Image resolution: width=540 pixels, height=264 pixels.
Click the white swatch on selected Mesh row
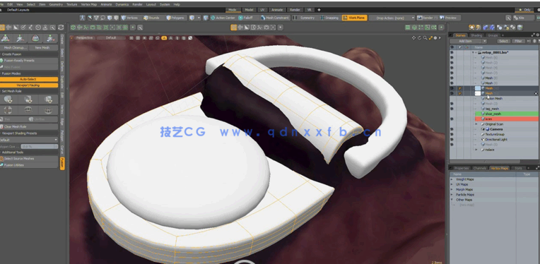(478, 93)
